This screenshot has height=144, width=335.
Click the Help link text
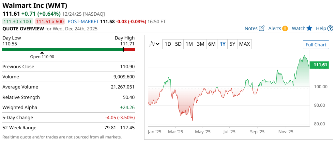[321, 28]
